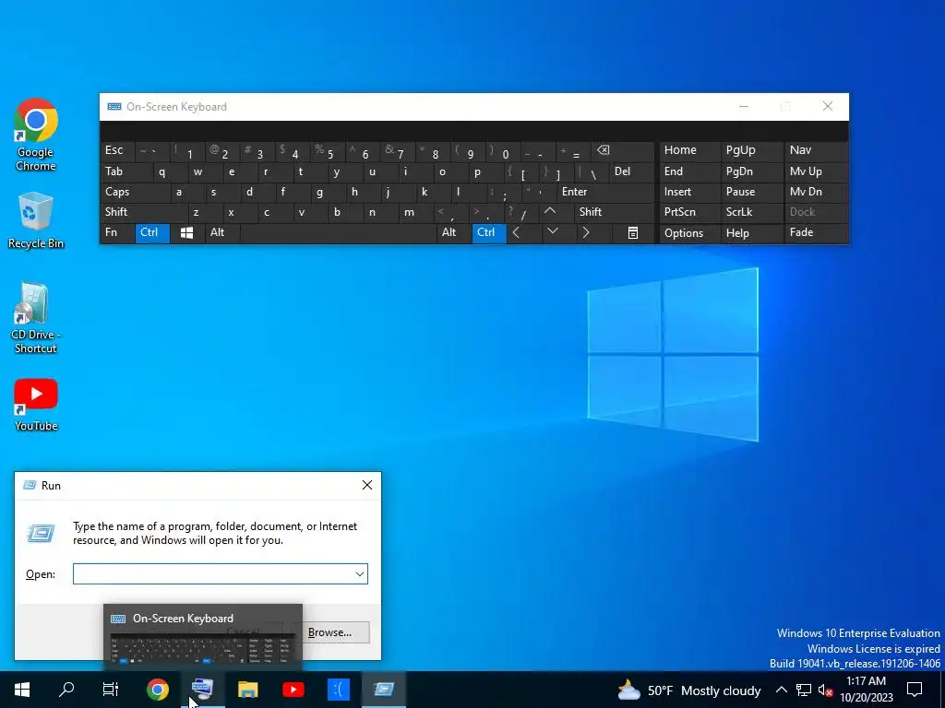945x708 pixels.
Task: Toggle the right Alt key on keyboard
Action: 454,233
